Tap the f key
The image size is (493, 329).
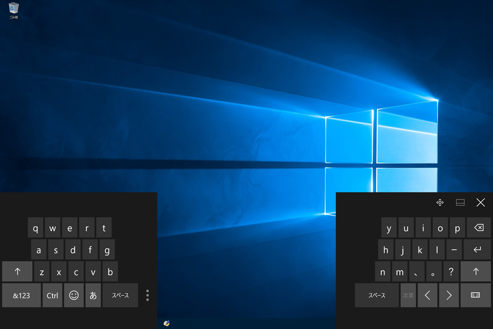(90, 250)
